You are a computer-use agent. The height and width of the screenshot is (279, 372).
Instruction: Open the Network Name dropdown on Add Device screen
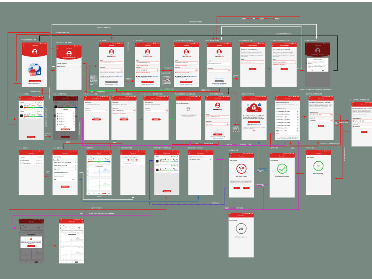point(331,115)
